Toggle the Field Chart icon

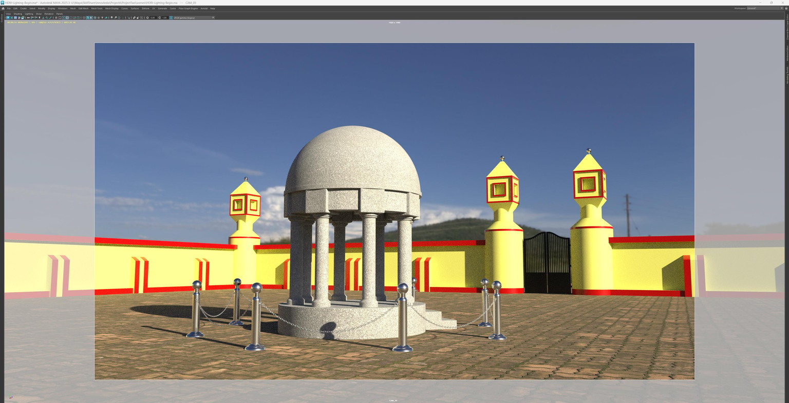pyautogui.click(x=71, y=17)
